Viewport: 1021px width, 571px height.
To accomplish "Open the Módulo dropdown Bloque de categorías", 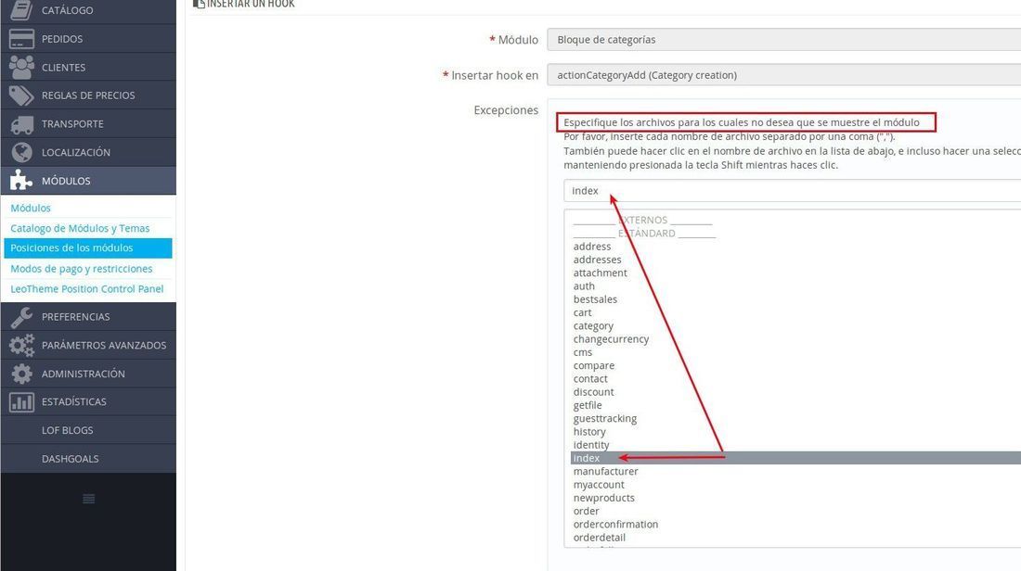I will [x=784, y=40].
